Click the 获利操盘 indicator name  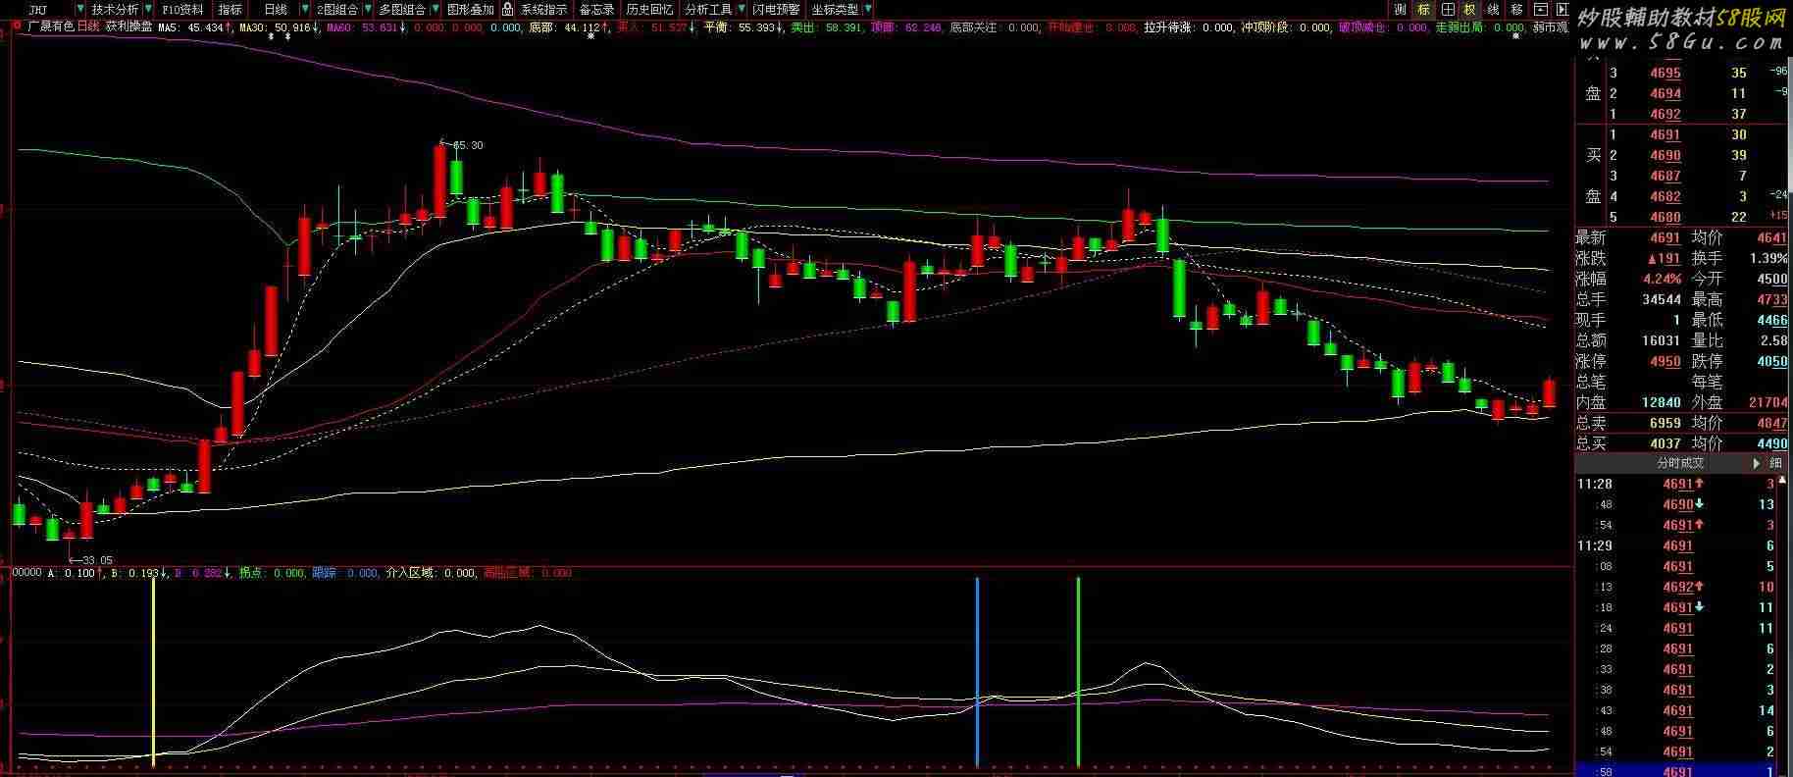(x=128, y=27)
